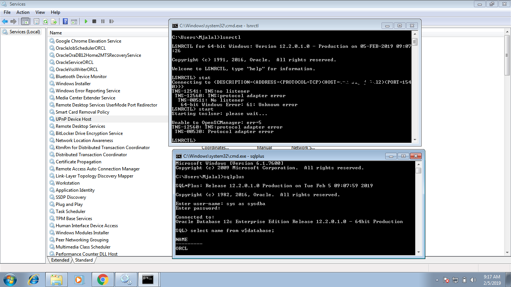Select Services (Local) in the console tree
Viewport: 511px width, 287px height.
point(25,32)
